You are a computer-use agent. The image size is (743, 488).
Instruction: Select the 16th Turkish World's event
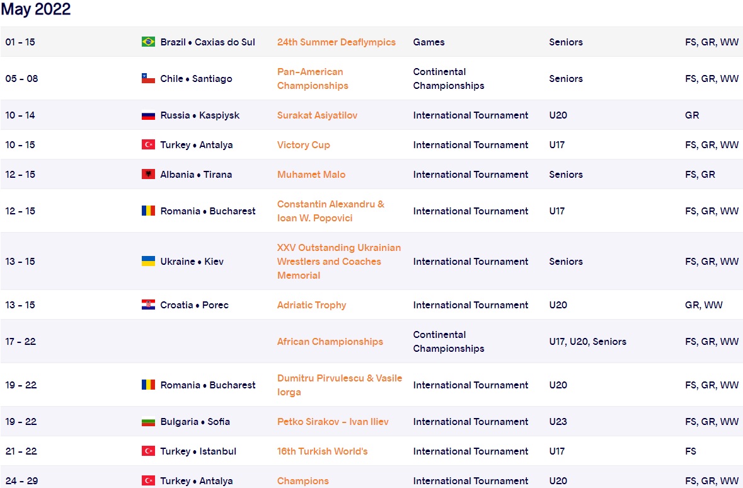coord(323,451)
